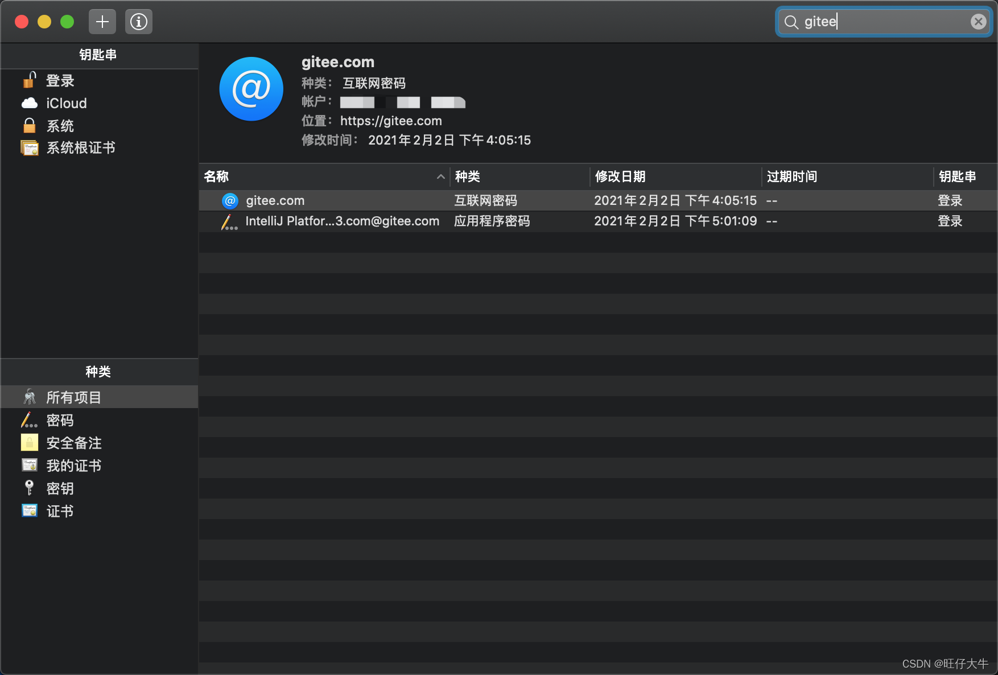
Task: Click the 密码 pencil icon in categories
Action: coord(30,420)
